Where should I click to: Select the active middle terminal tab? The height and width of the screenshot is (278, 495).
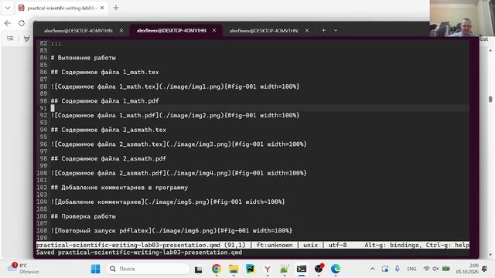point(172,31)
